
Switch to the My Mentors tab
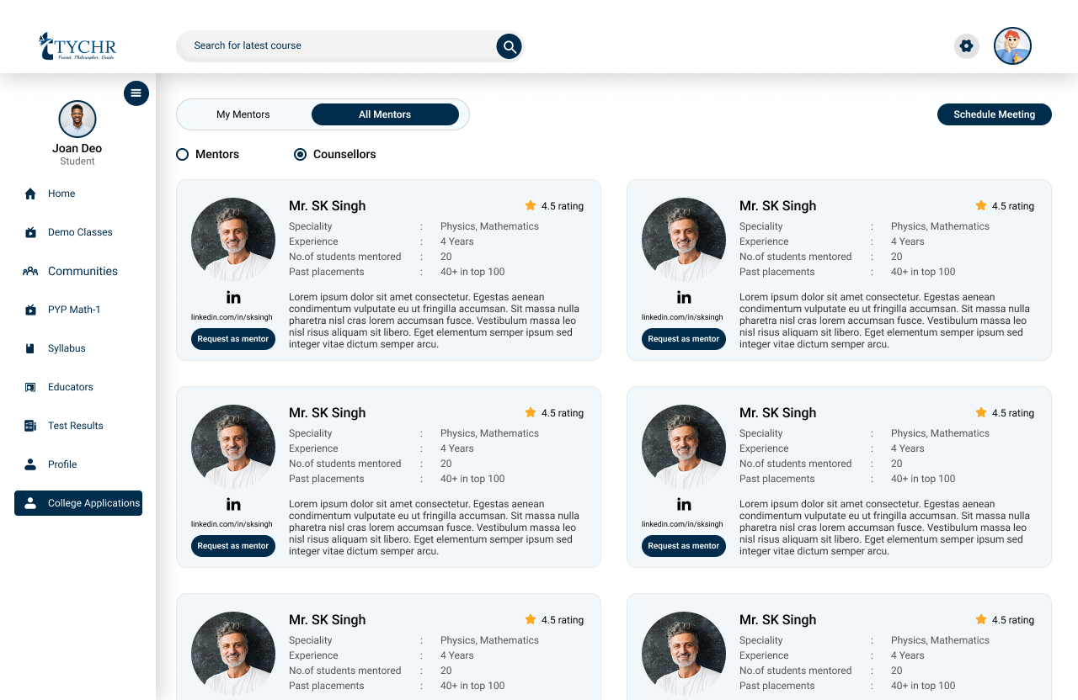click(243, 114)
